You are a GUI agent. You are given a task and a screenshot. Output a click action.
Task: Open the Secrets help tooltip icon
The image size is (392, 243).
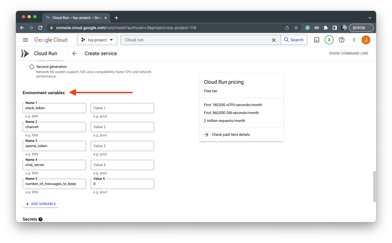(x=41, y=219)
